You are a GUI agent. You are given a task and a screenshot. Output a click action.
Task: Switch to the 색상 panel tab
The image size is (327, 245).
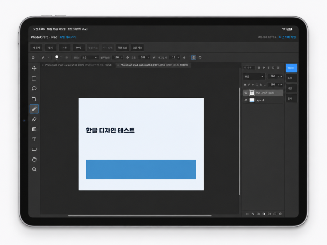pos(291,88)
